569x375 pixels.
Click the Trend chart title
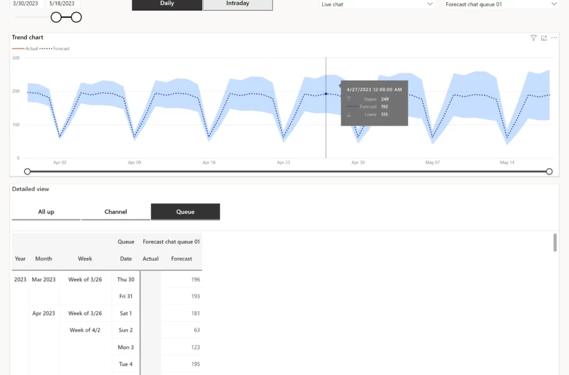[x=28, y=37]
